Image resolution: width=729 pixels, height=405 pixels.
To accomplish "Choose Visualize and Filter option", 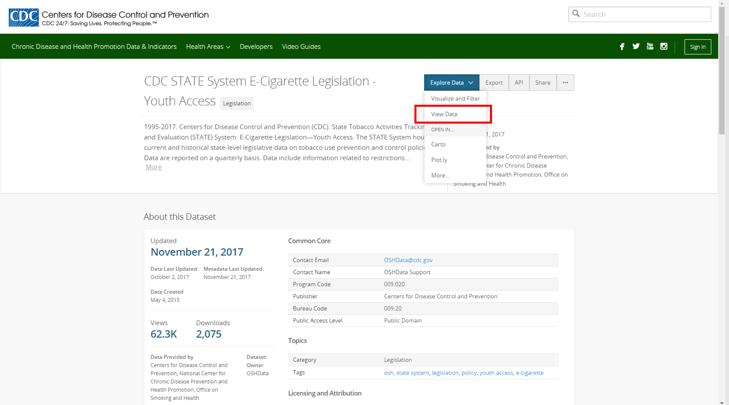I will pyautogui.click(x=455, y=99).
